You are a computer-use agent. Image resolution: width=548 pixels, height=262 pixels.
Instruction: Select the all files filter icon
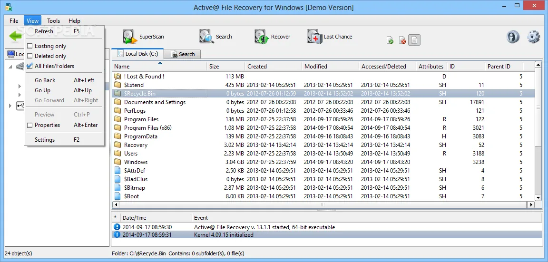click(414, 40)
